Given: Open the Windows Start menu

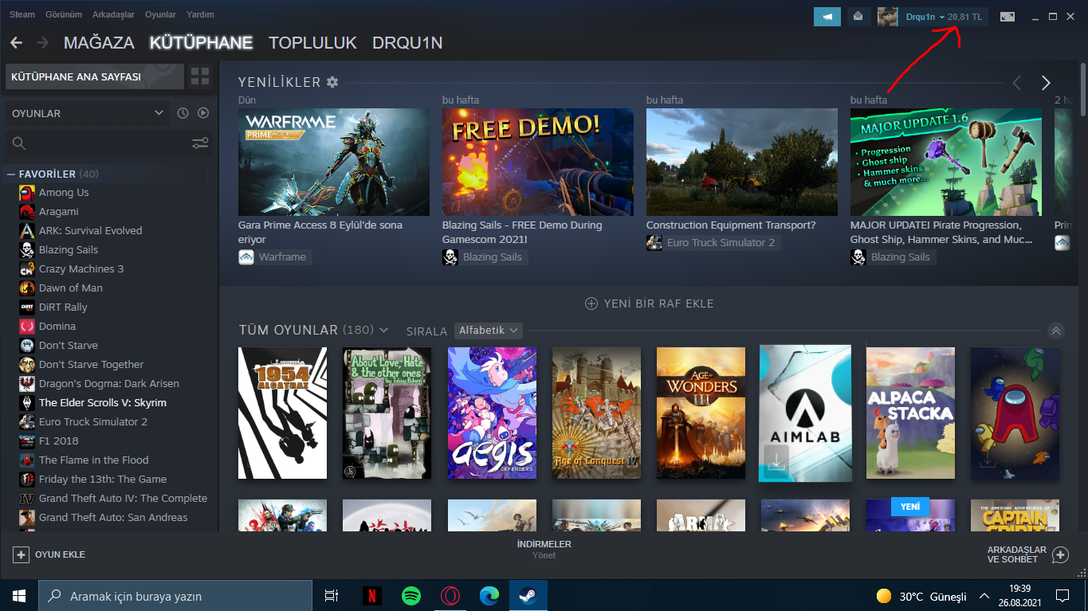Looking at the screenshot, I should pyautogui.click(x=18, y=596).
